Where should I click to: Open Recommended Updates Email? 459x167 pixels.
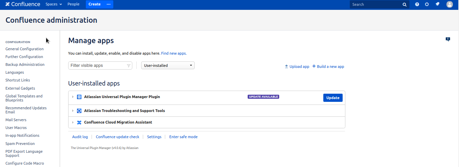pos(26,110)
